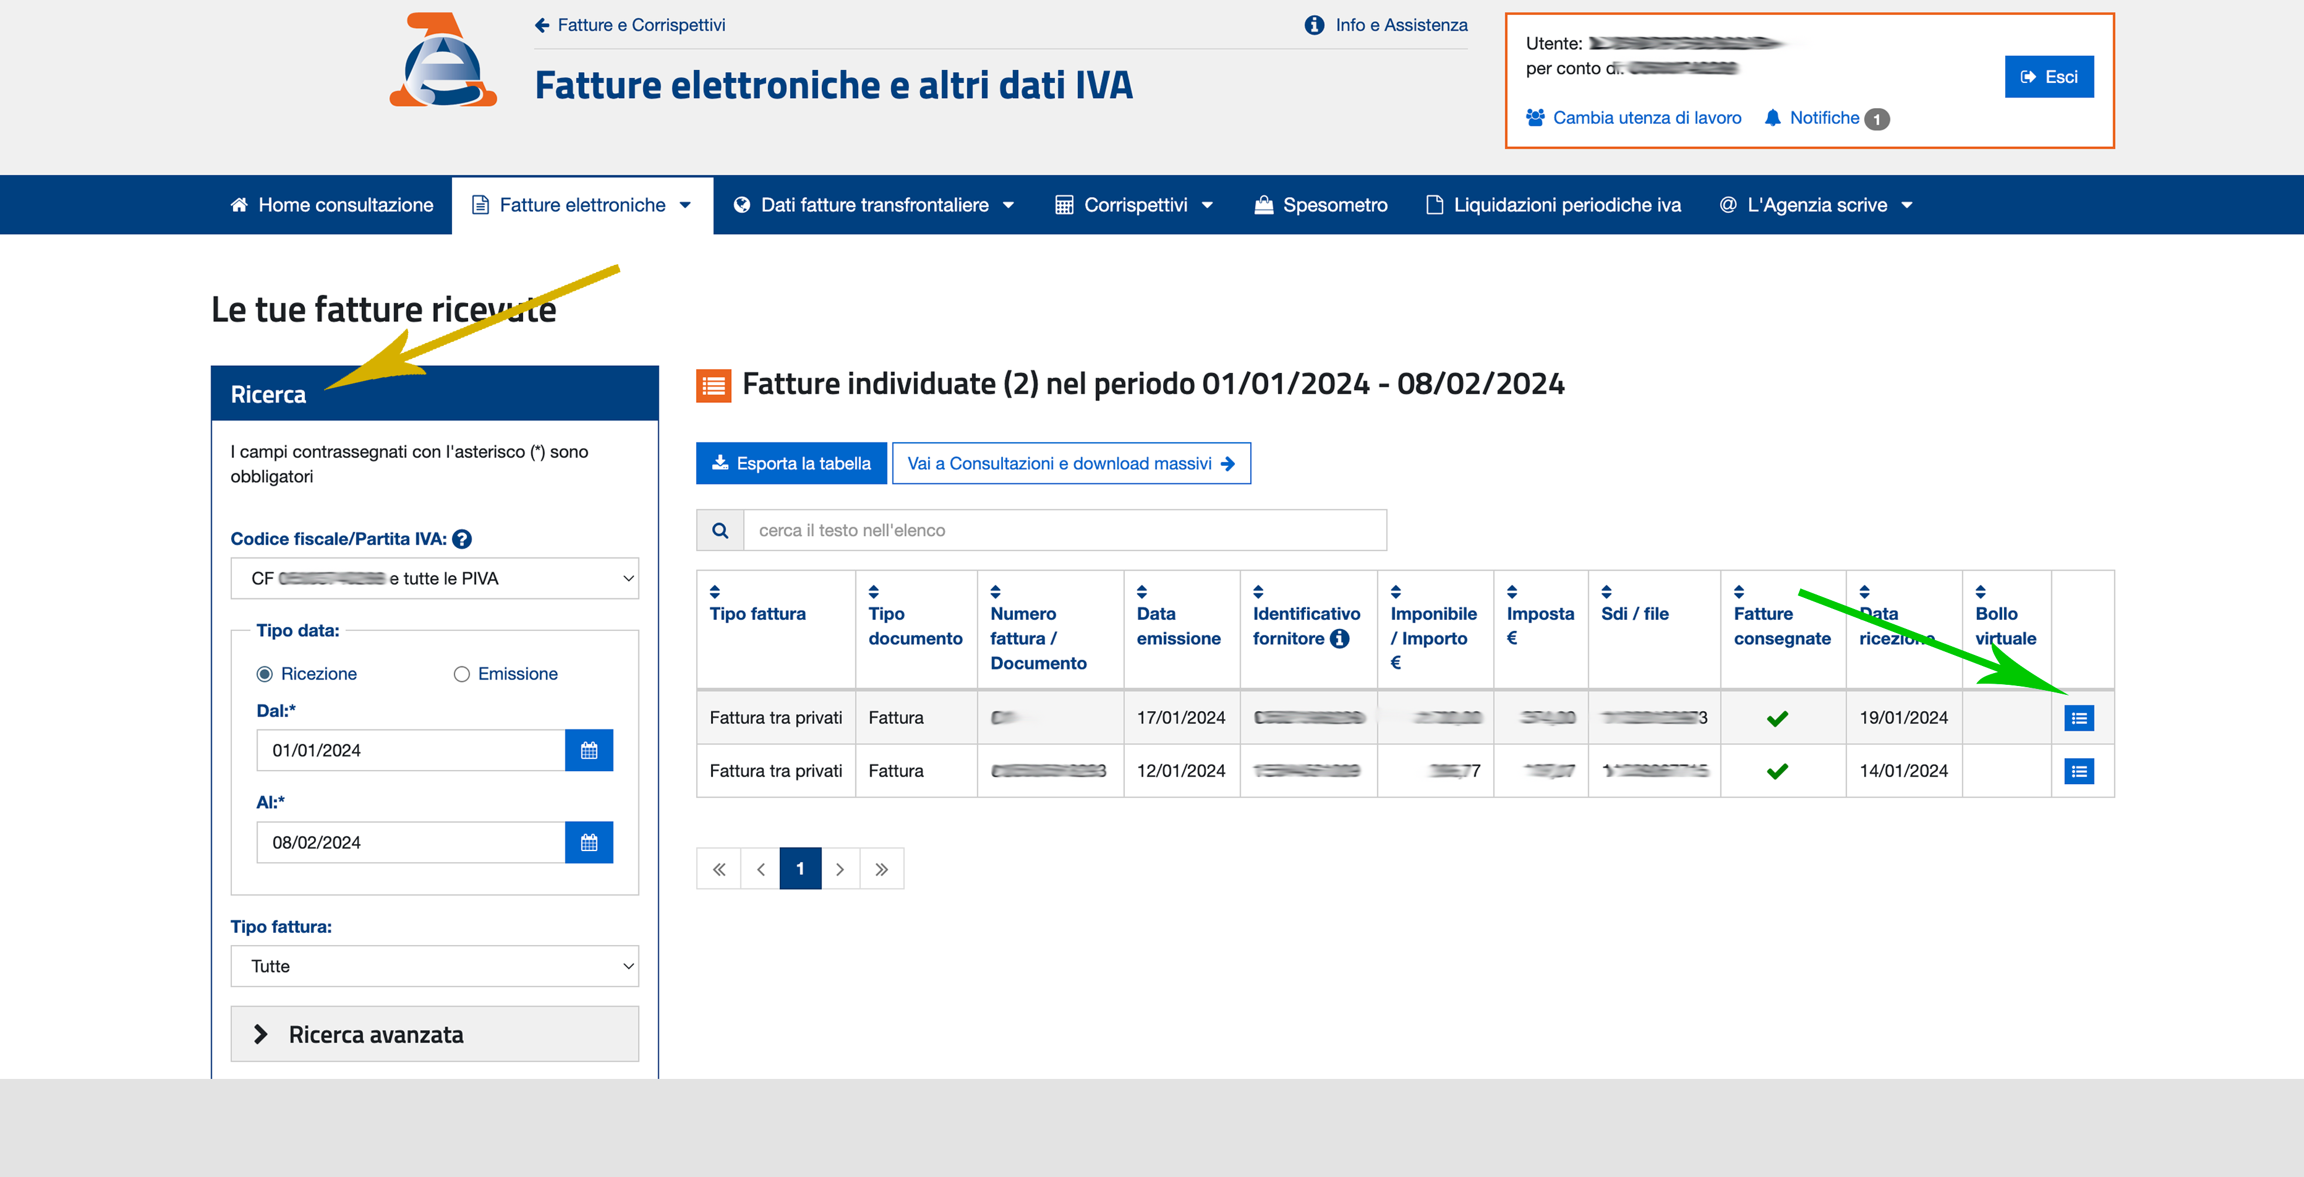Open calendar picker for Al date
Viewport: 2304px width, 1177px height.
pos(588,842)
